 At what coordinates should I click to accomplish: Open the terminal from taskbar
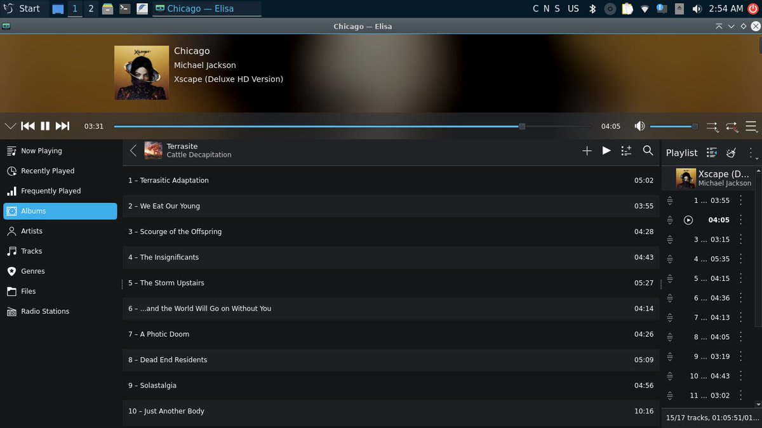point(125,9)
